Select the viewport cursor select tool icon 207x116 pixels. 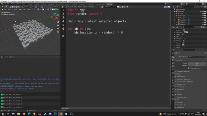6,7
